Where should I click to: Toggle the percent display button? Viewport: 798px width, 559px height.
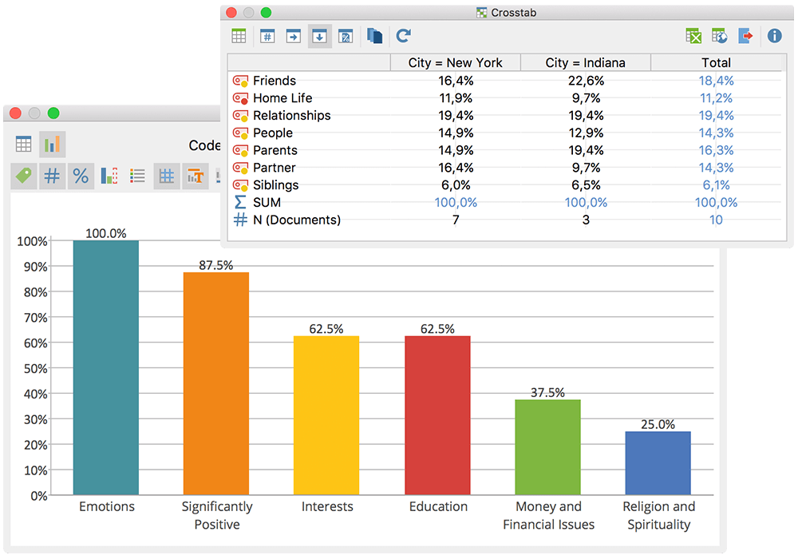pyautogui.click(x=81, y=176)
